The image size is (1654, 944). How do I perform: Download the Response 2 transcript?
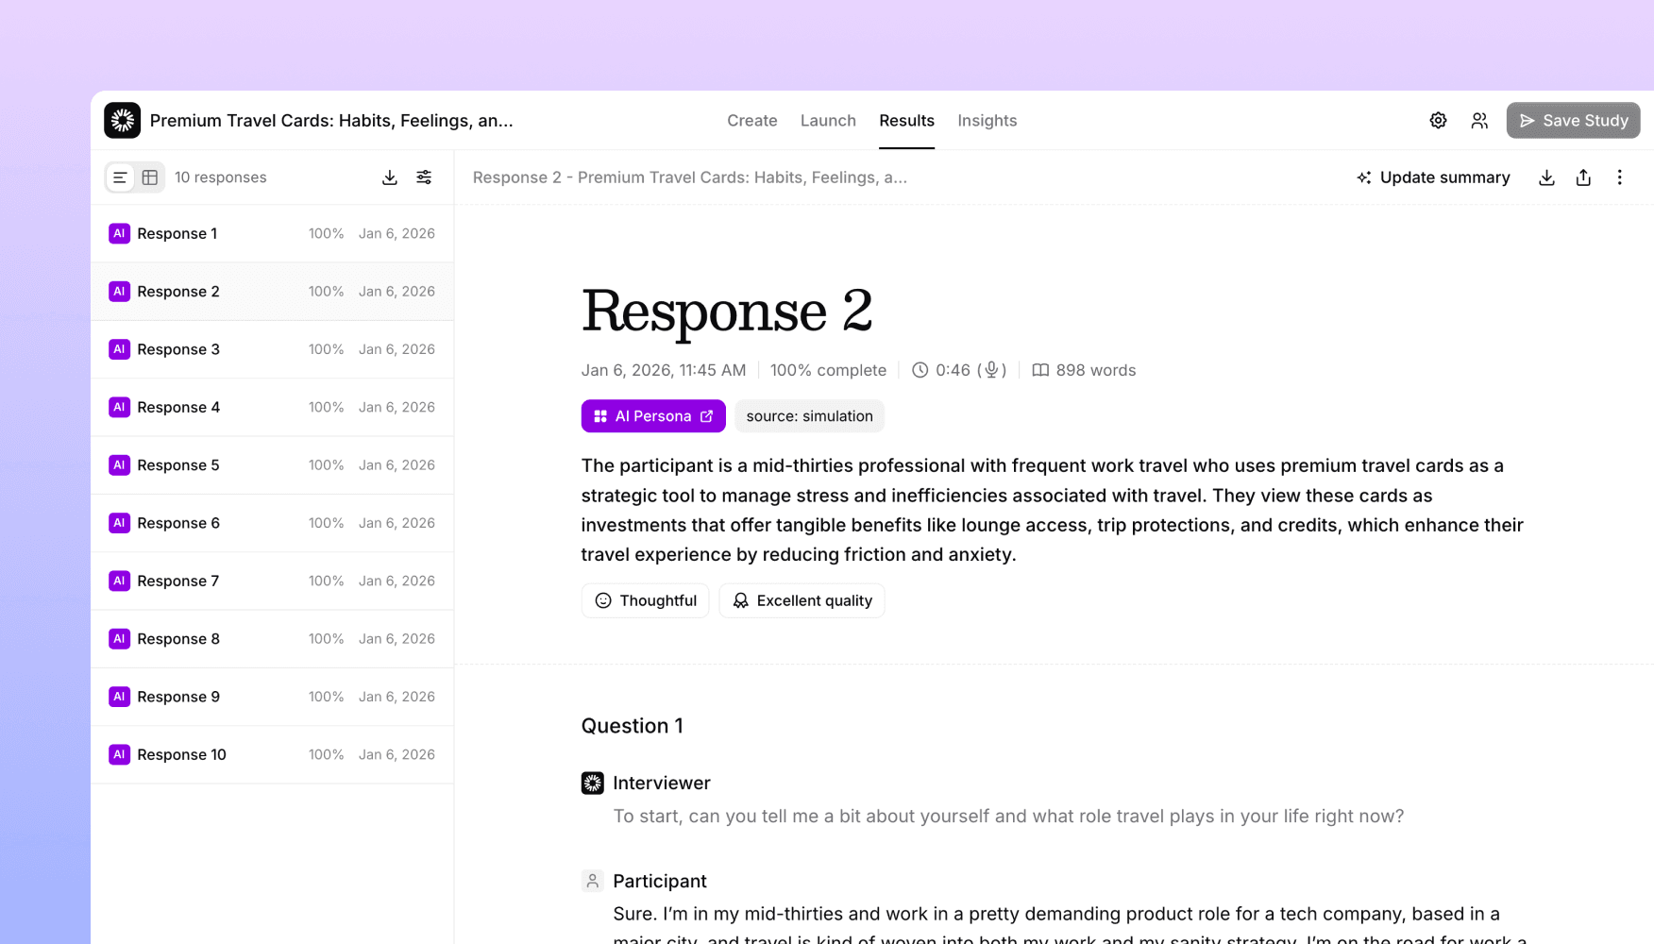coord(1546,177)
